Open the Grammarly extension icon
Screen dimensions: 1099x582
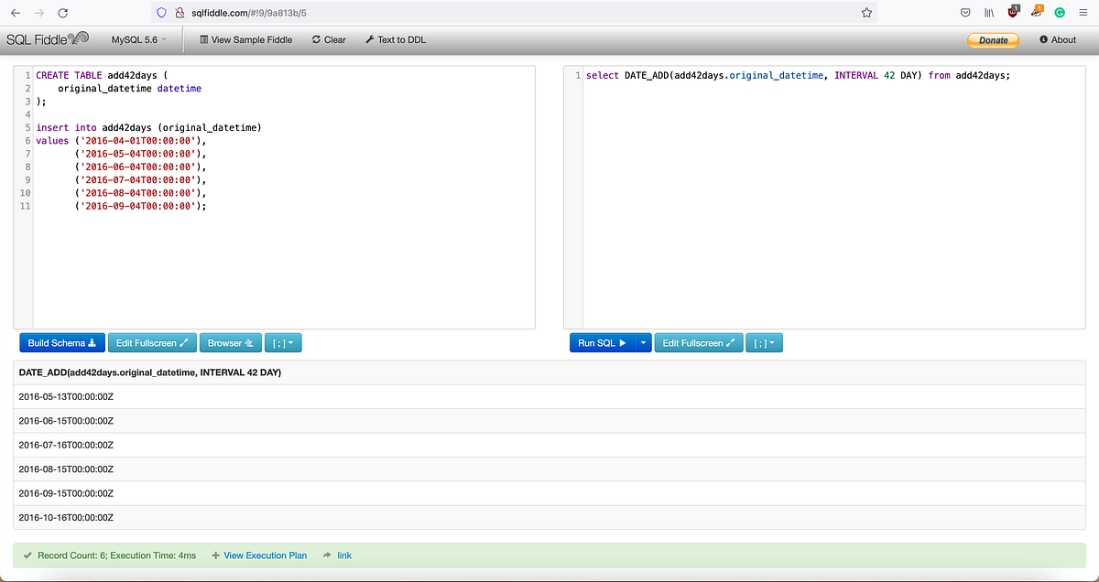[1060, 13]
